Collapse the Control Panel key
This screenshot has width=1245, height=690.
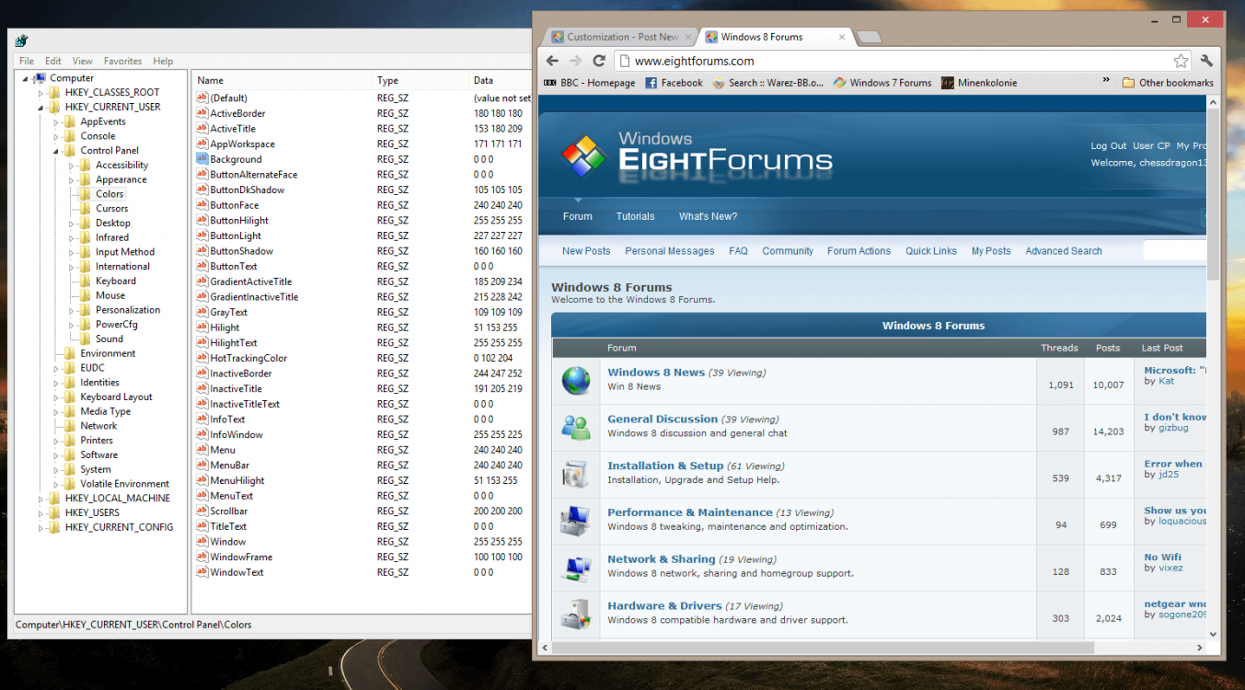56,151
